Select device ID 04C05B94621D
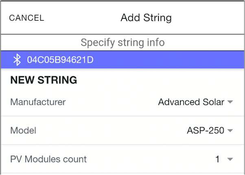The height and width of the screenshot is (175, 245). [60, 60]
